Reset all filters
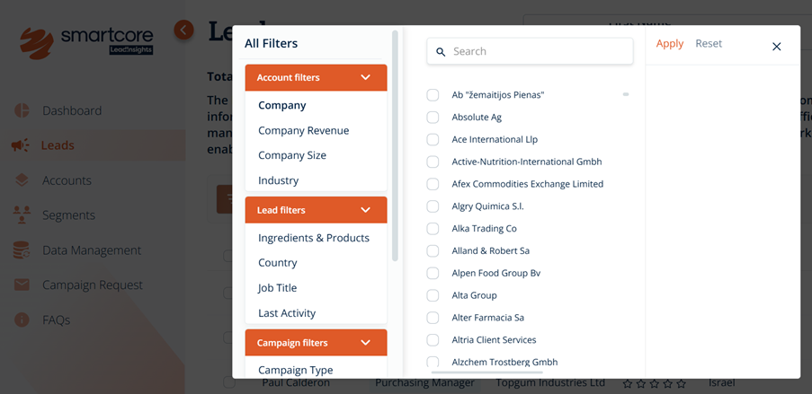 click(x=709, y=44)
